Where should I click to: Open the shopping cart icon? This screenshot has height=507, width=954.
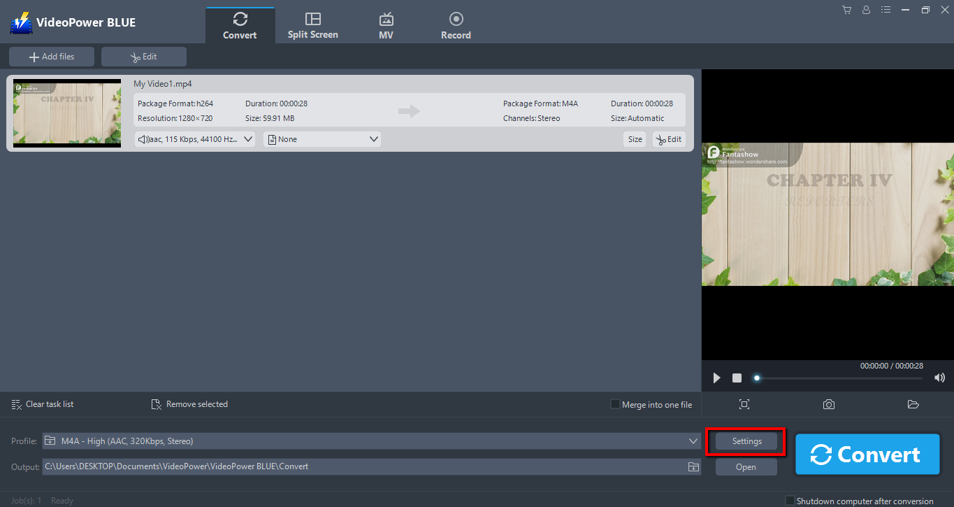click(846, 10)
